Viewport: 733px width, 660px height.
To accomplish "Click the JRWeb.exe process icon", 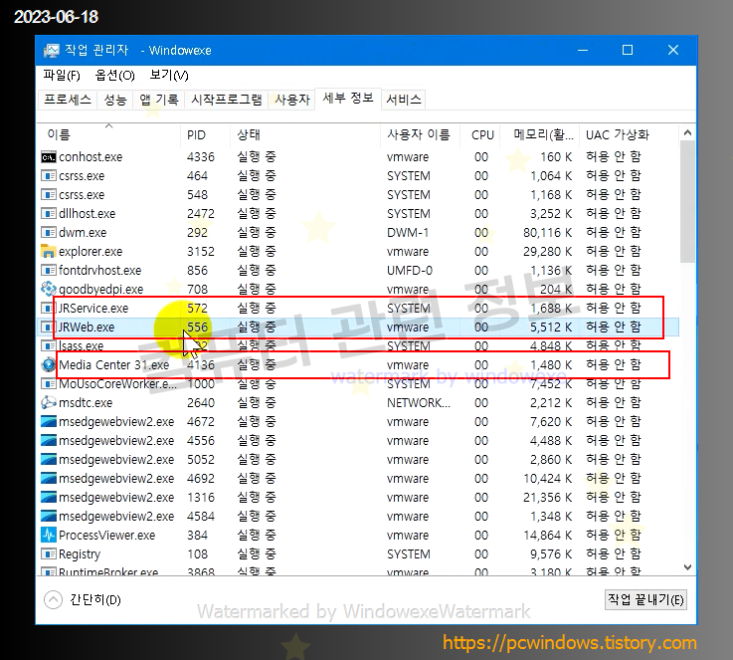I will (49, 327).
